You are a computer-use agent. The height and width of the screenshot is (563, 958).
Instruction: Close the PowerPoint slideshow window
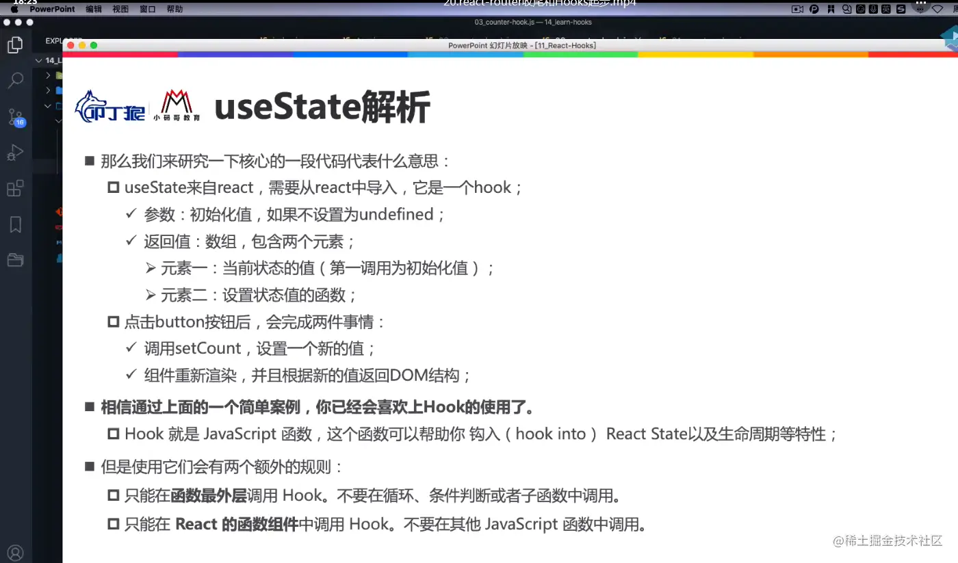pyautogui.click(x=71, y=45)
